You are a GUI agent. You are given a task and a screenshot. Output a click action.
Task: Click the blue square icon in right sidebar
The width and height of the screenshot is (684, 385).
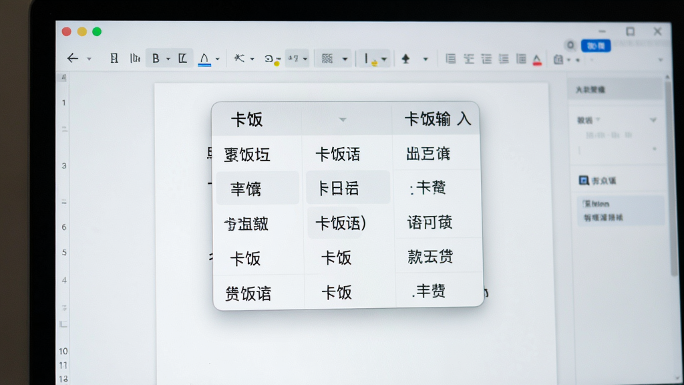tap(584, 180)
